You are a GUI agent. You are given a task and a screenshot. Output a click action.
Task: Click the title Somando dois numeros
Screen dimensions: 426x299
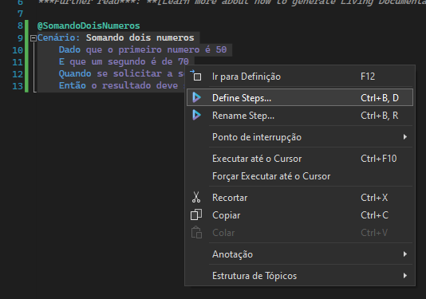point(140,37)
